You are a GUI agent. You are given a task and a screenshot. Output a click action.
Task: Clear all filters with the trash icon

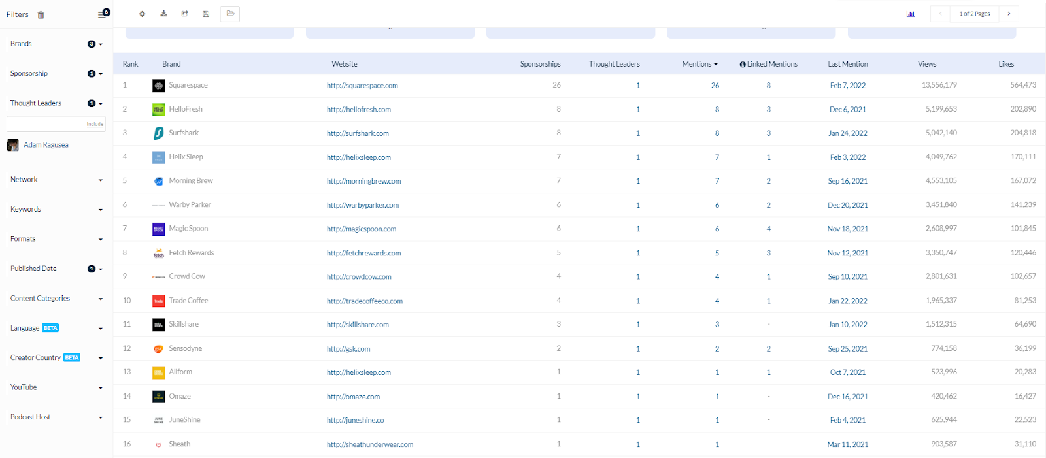[41, 15]
